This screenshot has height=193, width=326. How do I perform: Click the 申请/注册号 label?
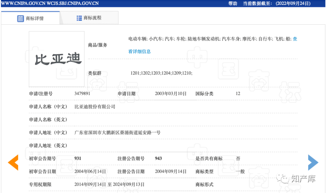pos(41,94)
